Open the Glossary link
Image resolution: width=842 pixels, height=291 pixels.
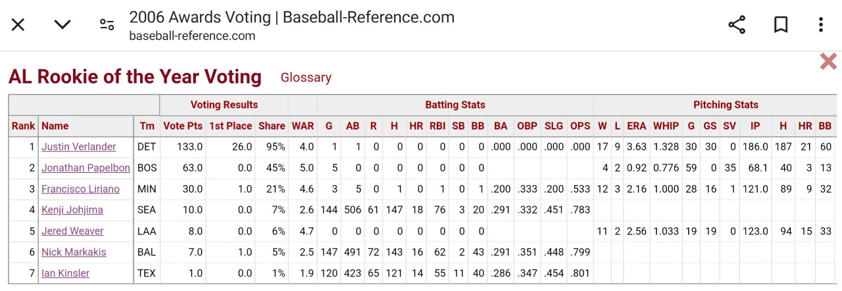click(x=306, y=78)
